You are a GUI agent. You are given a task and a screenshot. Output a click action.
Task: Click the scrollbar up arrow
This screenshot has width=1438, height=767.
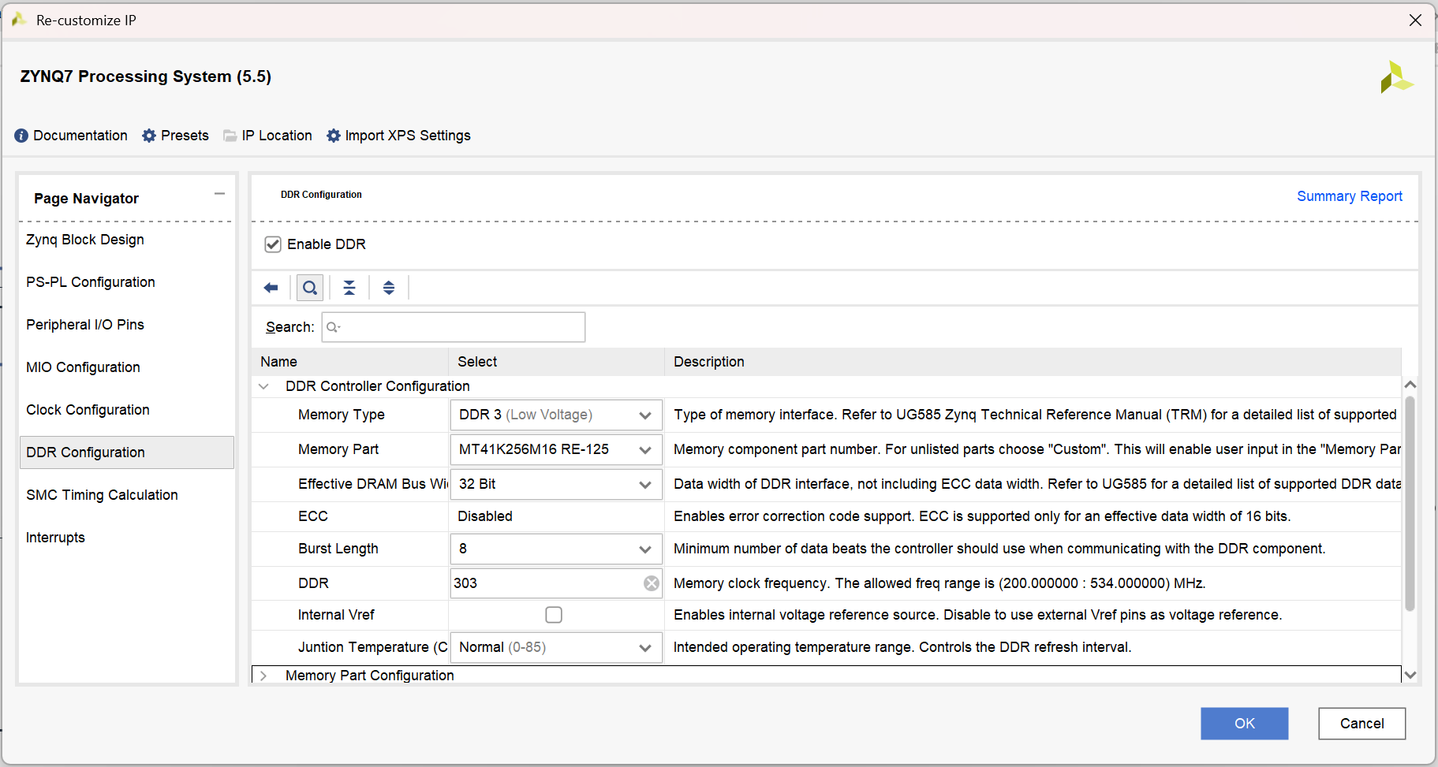pos(1410,385)
